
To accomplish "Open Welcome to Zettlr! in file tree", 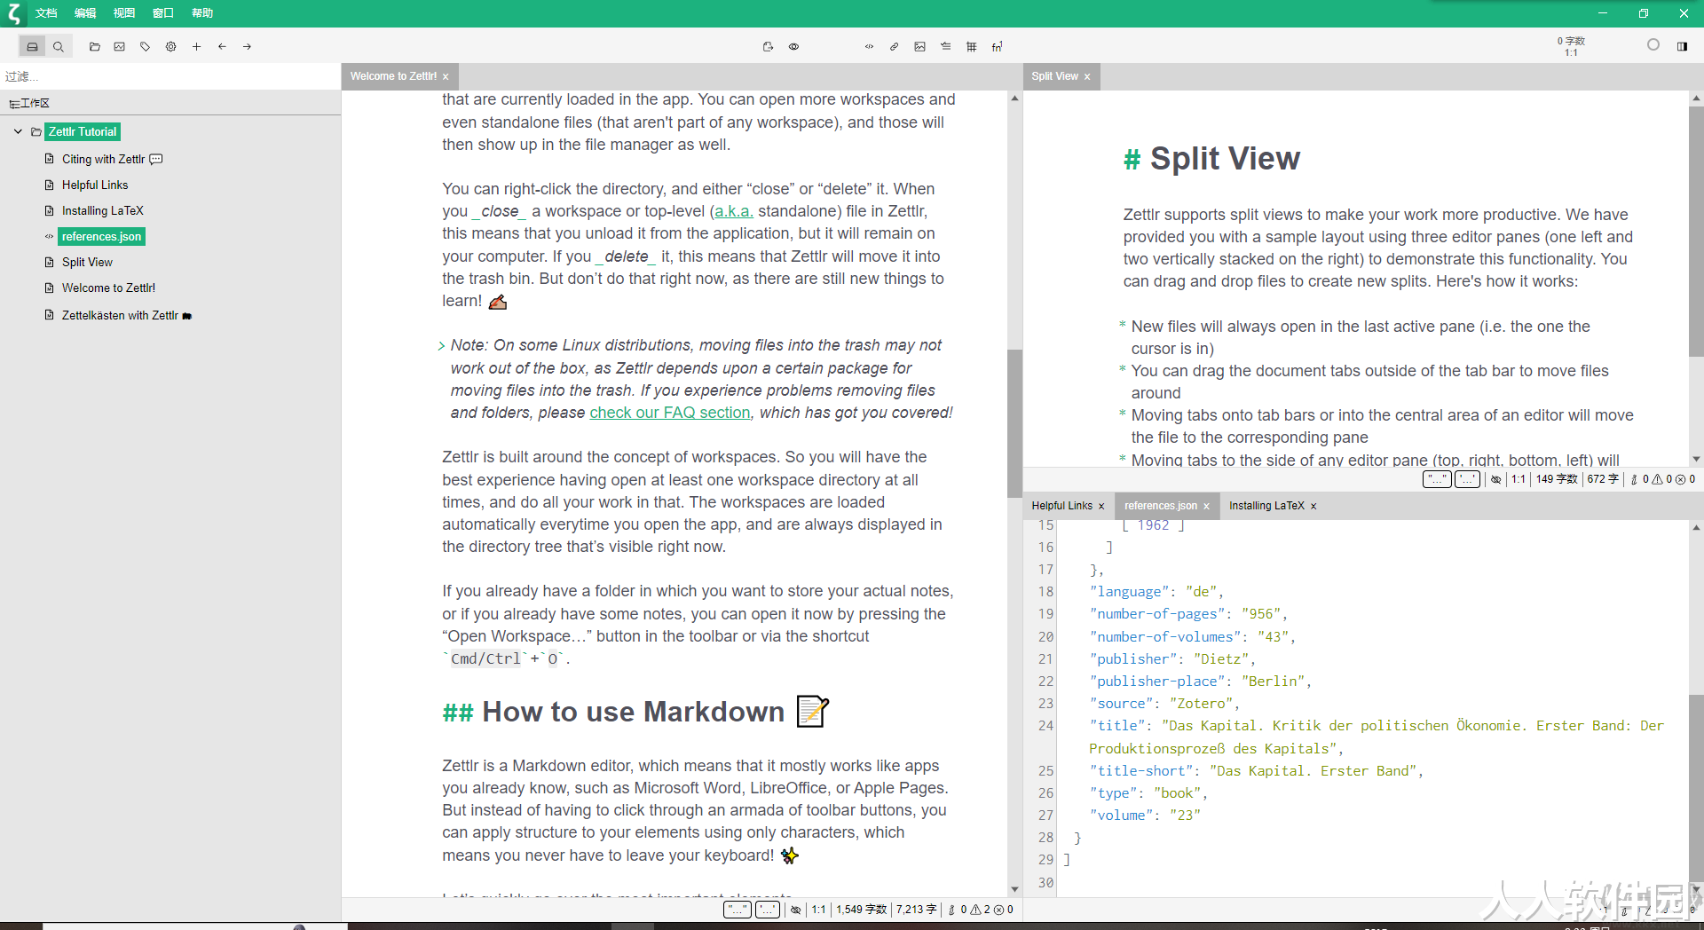I will coord(108,288).
